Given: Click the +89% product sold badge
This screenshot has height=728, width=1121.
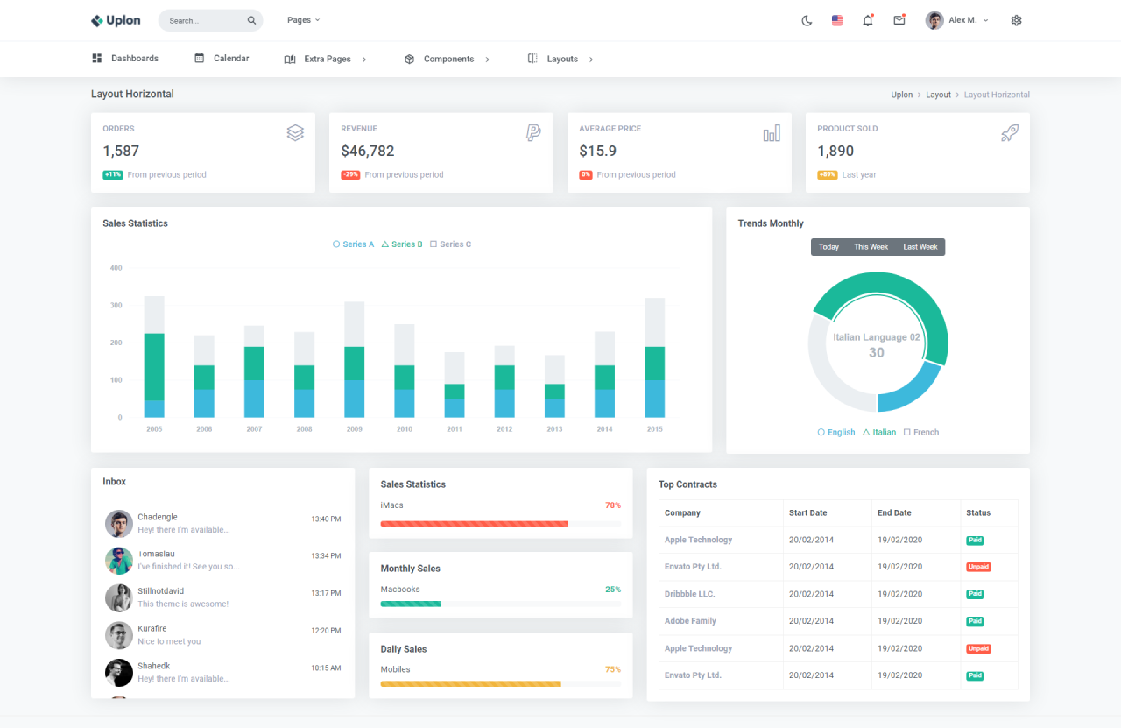Looking at the screenshot, I should click(x=828, y=175).
